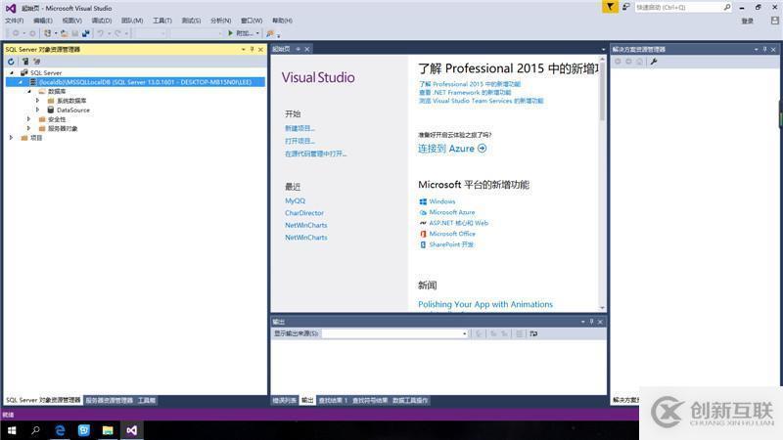Open the taskbar search icon

click(x=35, y=430)
